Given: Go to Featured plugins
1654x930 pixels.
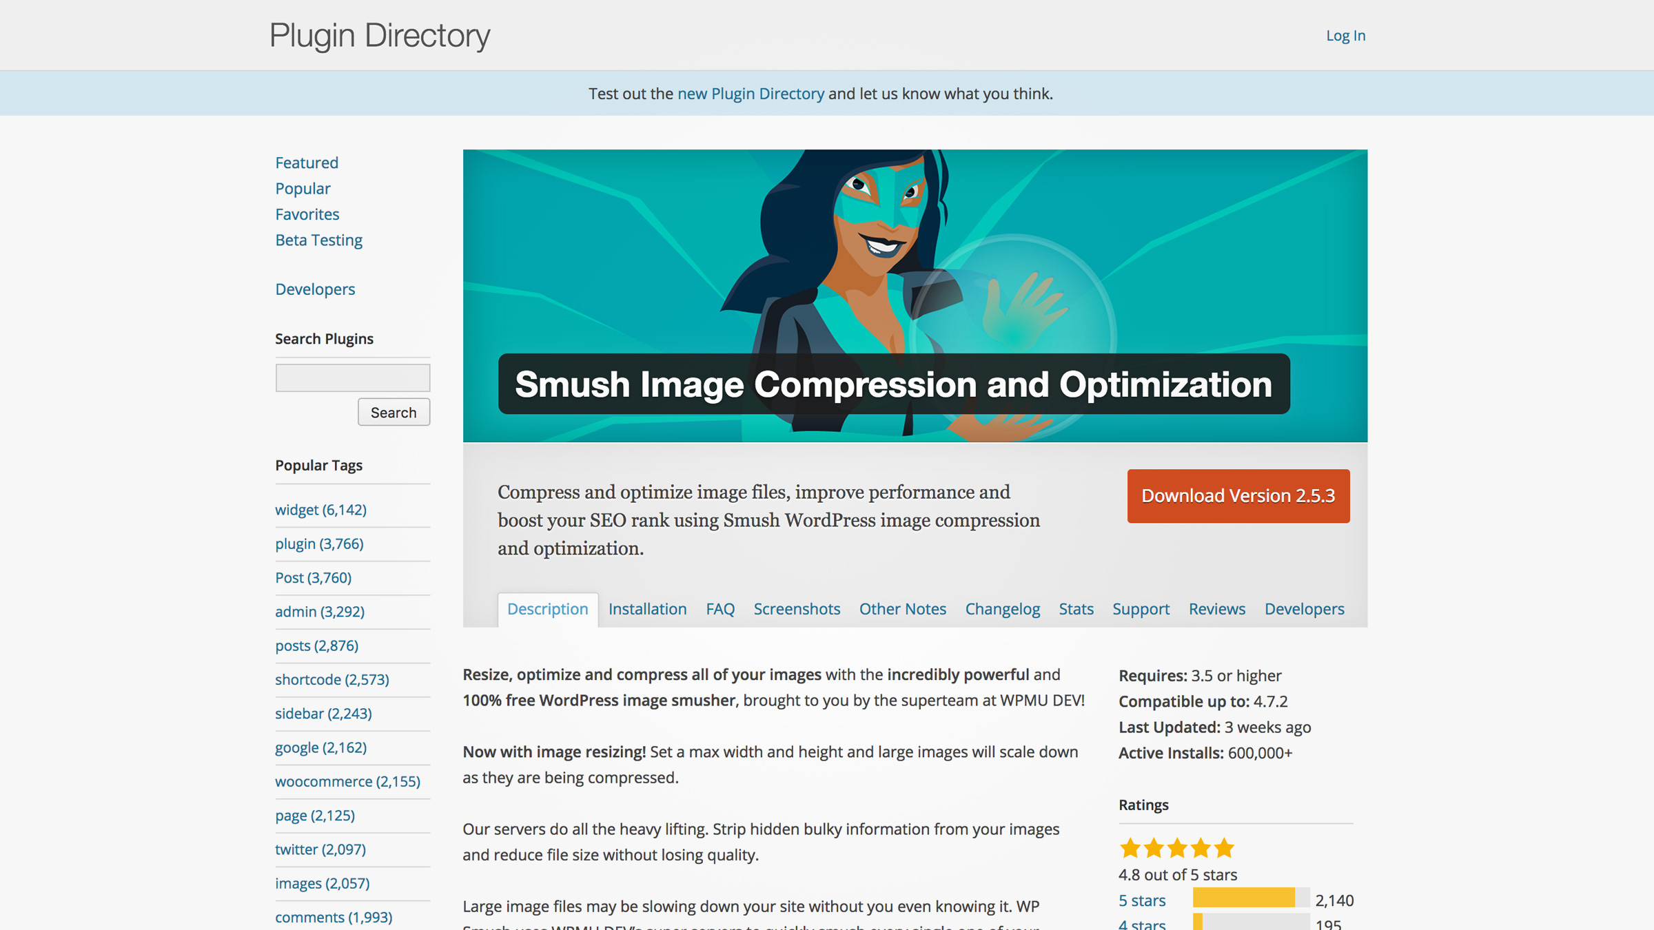Looking at the screenshot, I should pos(307,163).
